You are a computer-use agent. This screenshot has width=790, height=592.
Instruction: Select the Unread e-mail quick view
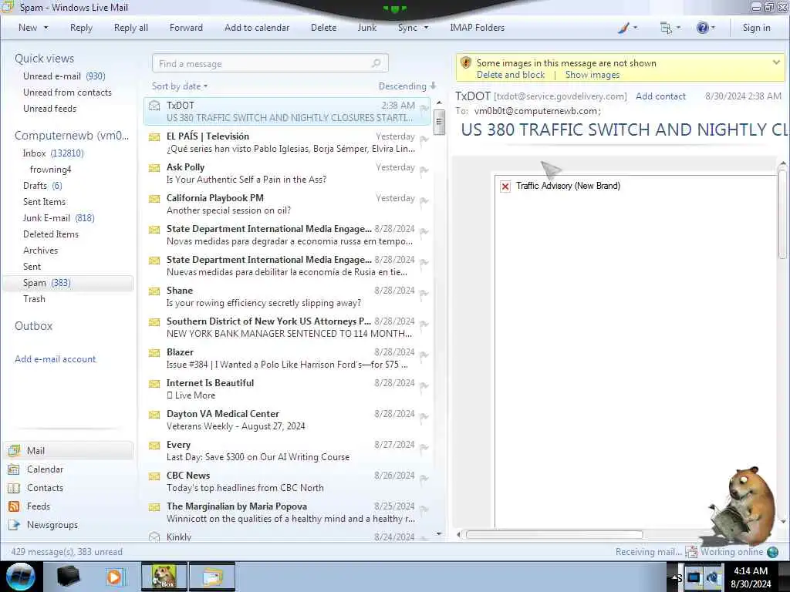coord(64,76)
